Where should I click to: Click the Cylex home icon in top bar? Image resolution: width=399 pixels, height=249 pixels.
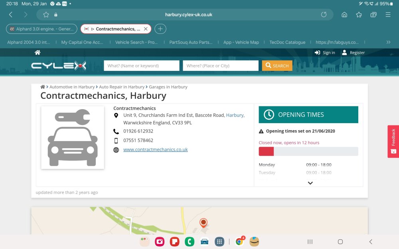click(x=38, y=52)
